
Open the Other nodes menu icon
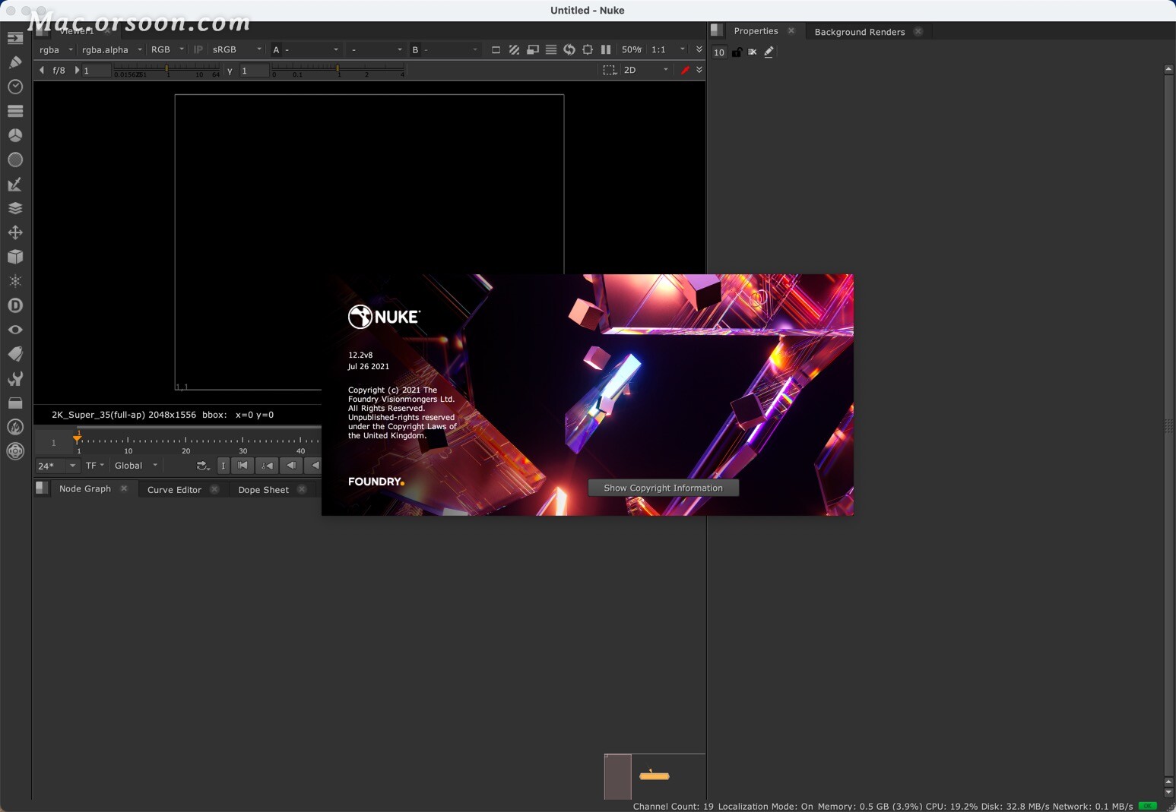pyautogui.click(x=15, y=403)
